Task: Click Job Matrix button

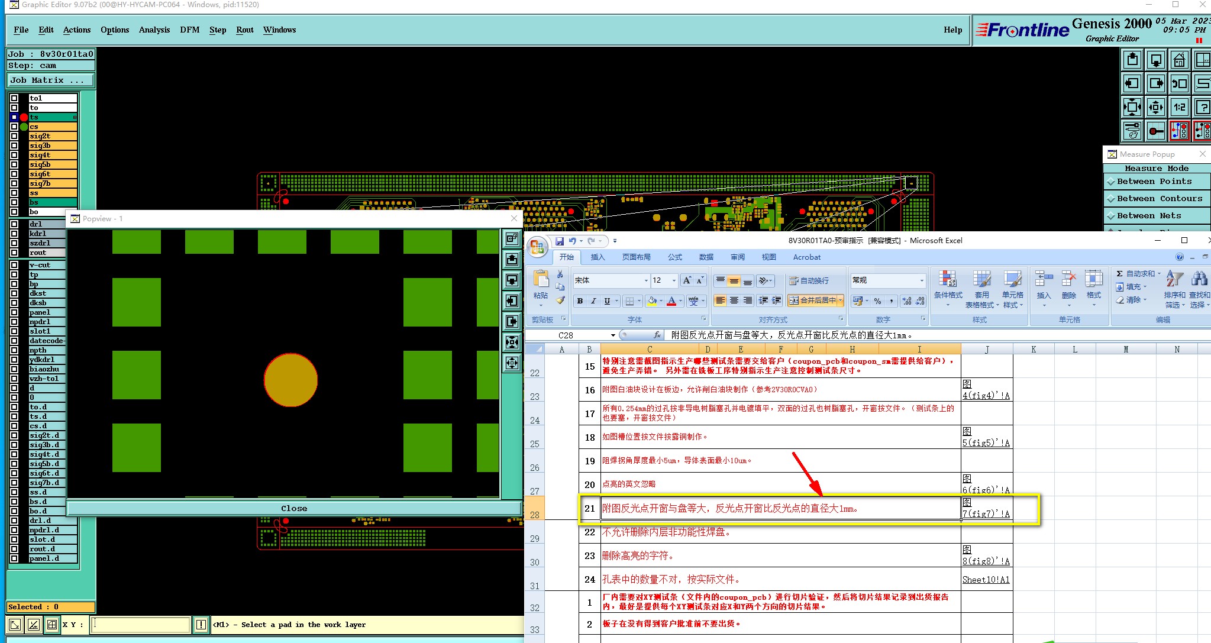Action: 50,80
